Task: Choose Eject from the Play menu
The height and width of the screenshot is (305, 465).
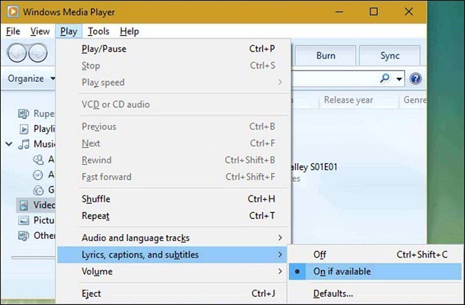Action: [172, 293]
